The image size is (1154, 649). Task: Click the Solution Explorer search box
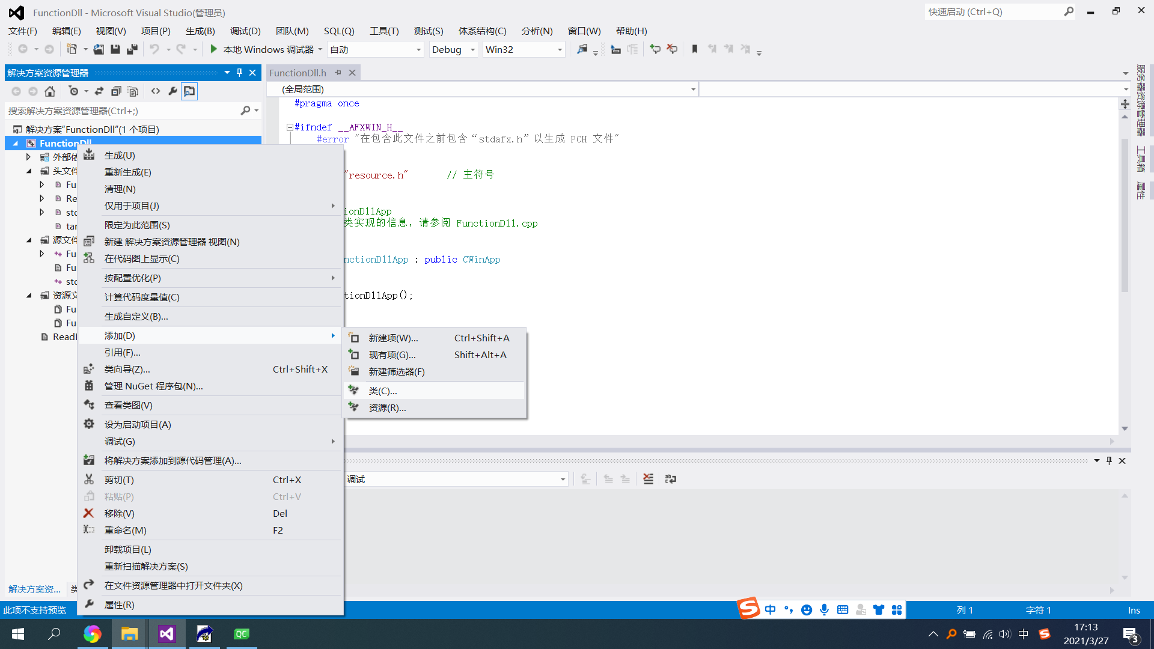pyautogui.click(x=120, y=111)
